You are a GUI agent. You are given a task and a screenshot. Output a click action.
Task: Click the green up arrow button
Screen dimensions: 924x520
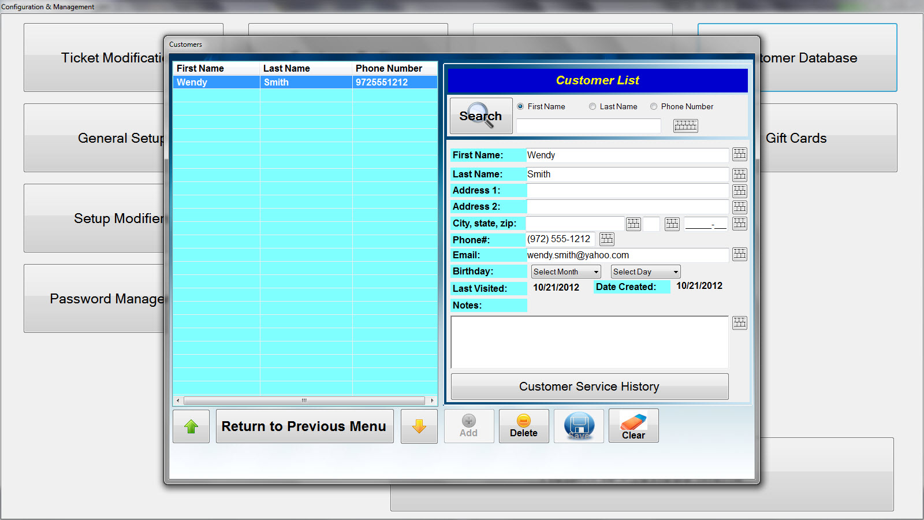191,426
